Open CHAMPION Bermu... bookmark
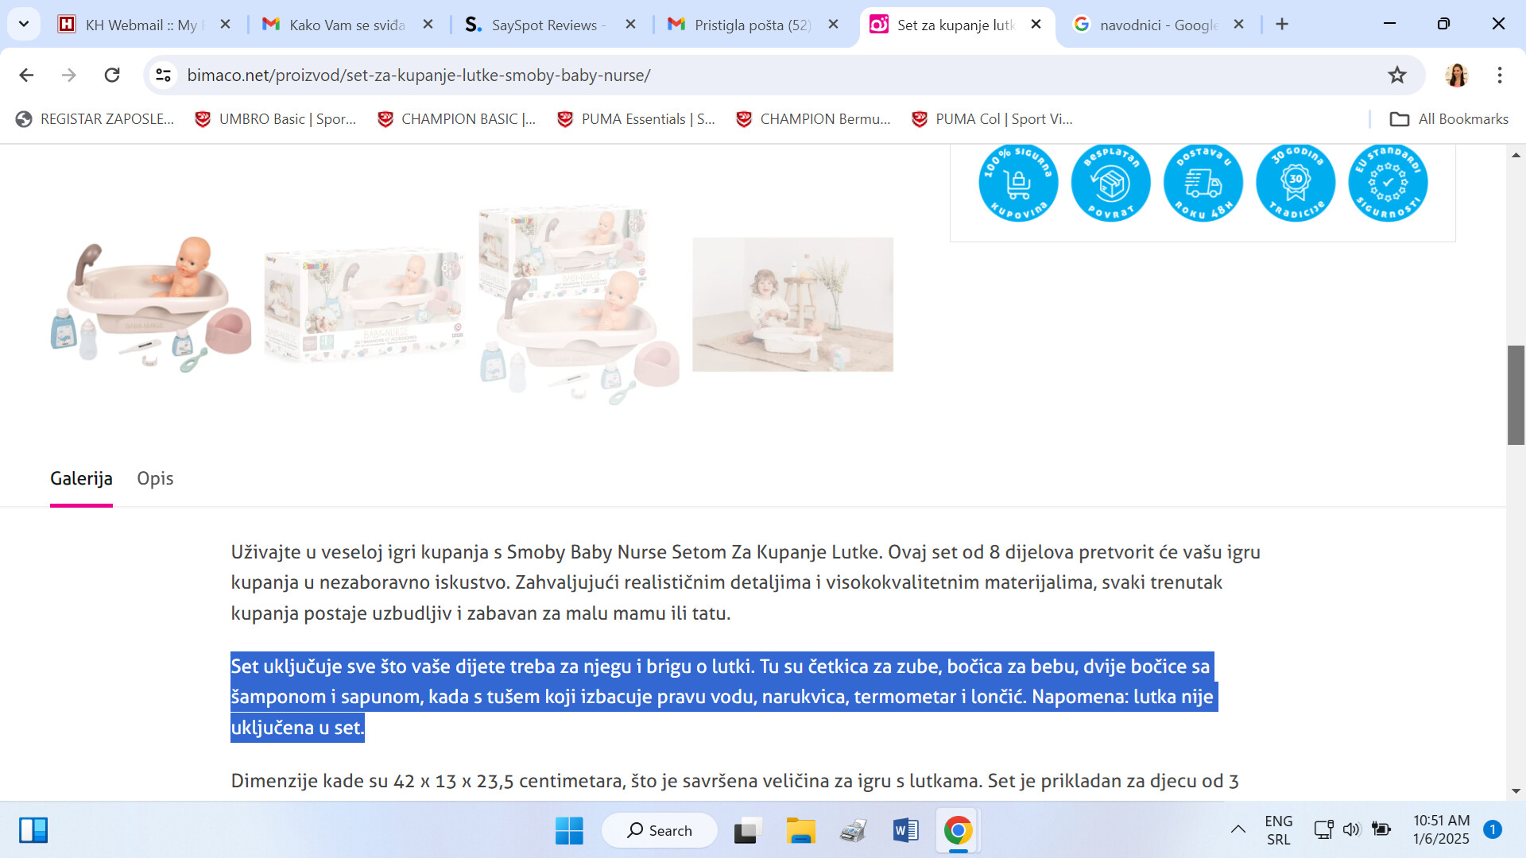This screenshot has height=858, width=1526. point(813,119)
